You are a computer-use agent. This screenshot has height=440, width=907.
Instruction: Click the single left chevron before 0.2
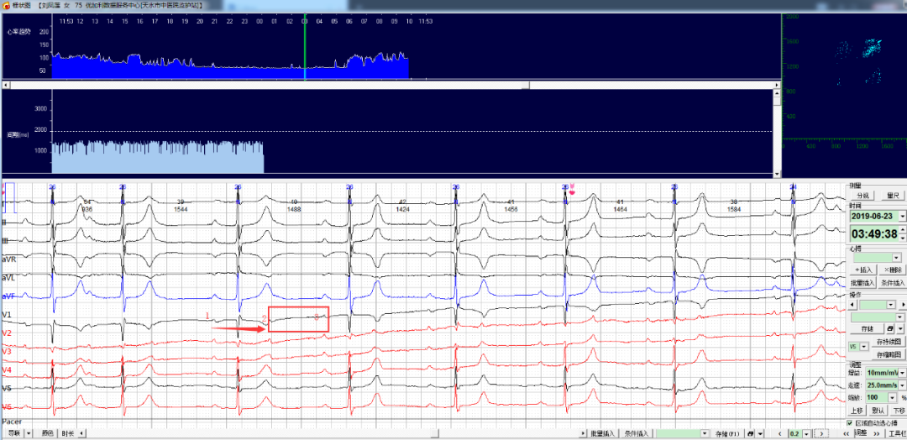pos(779,433)
